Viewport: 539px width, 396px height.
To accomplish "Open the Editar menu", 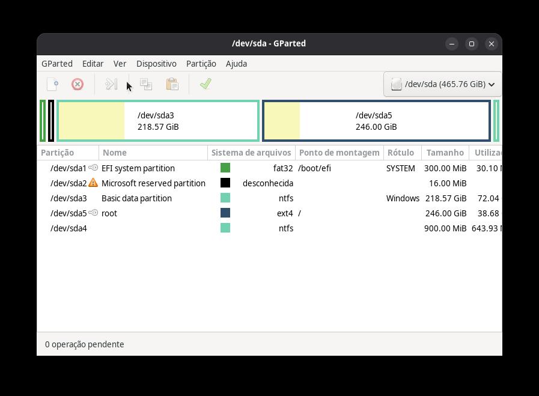I will [93, 64].
